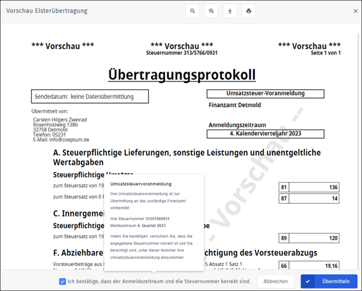
Task: Click 'Telefon: 05231' line
Action: (x=49, y=135)
